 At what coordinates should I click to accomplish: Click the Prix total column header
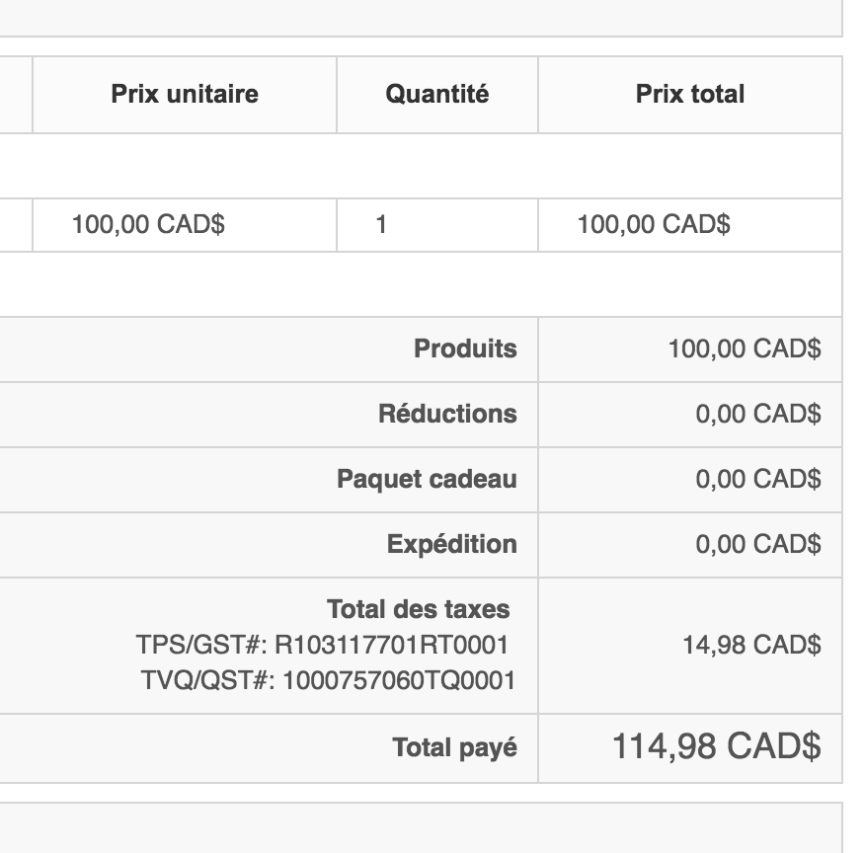(x=690, y=94)
